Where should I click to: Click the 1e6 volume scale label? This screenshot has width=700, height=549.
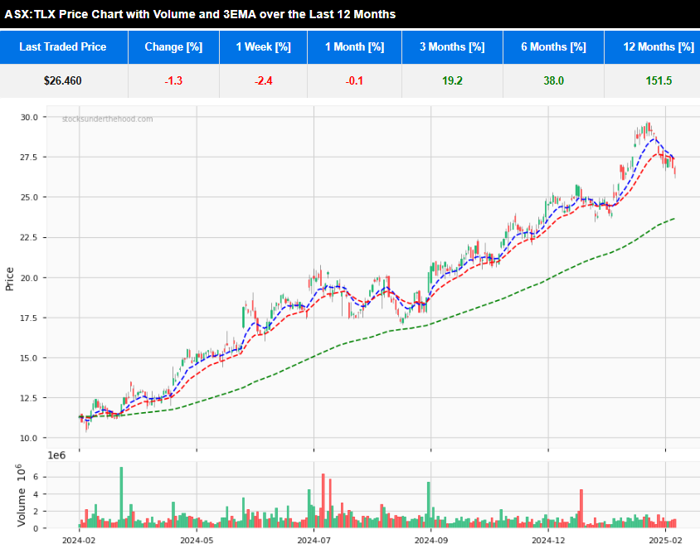tap(56, 455)
